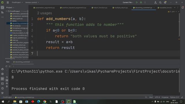Open the main hamburger menu
This screenshot has width=185, height=104.
(x=8, y=2)
